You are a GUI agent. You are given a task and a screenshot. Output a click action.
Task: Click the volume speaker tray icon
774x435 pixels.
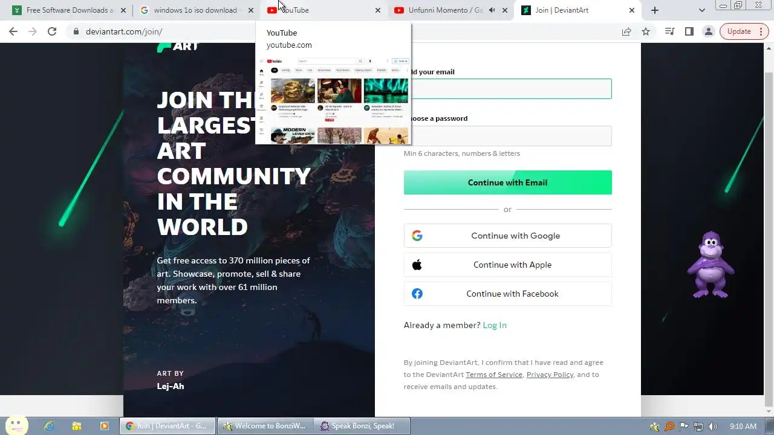click(x=713, y=427)
